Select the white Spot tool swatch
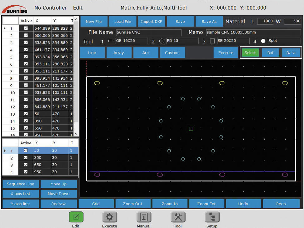This screenshot has width=304, height=228. coord(263,41)
